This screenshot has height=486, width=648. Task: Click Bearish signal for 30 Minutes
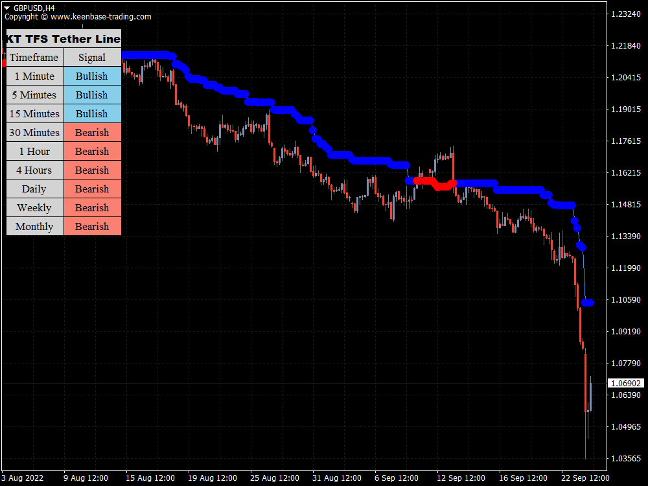93,132
